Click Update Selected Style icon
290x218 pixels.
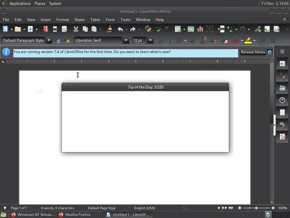[57, 40]
